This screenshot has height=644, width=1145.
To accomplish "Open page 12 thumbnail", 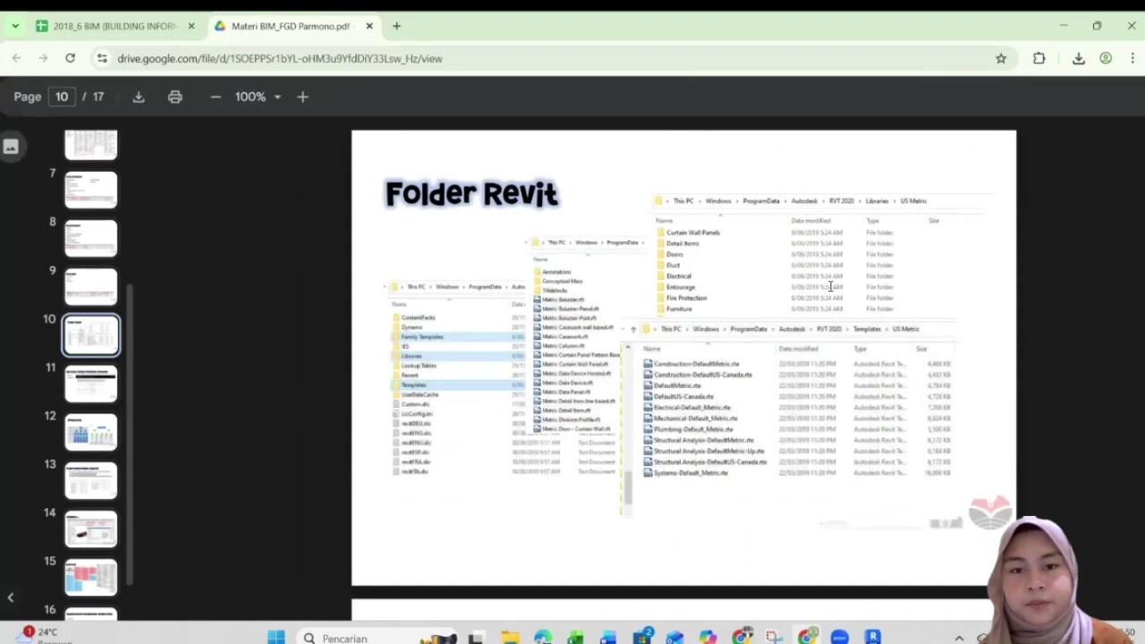I will 90,432.
